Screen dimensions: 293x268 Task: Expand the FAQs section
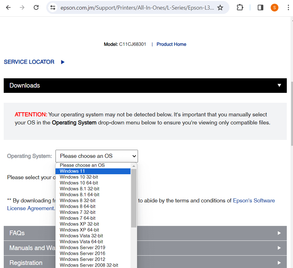(x=279, y=233)
